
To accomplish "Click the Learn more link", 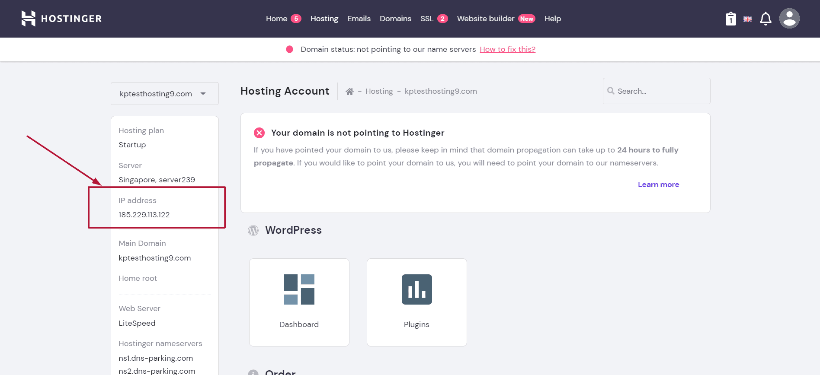I will click(658, 184).
